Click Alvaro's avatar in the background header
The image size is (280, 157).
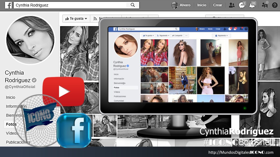coord(174,5)
